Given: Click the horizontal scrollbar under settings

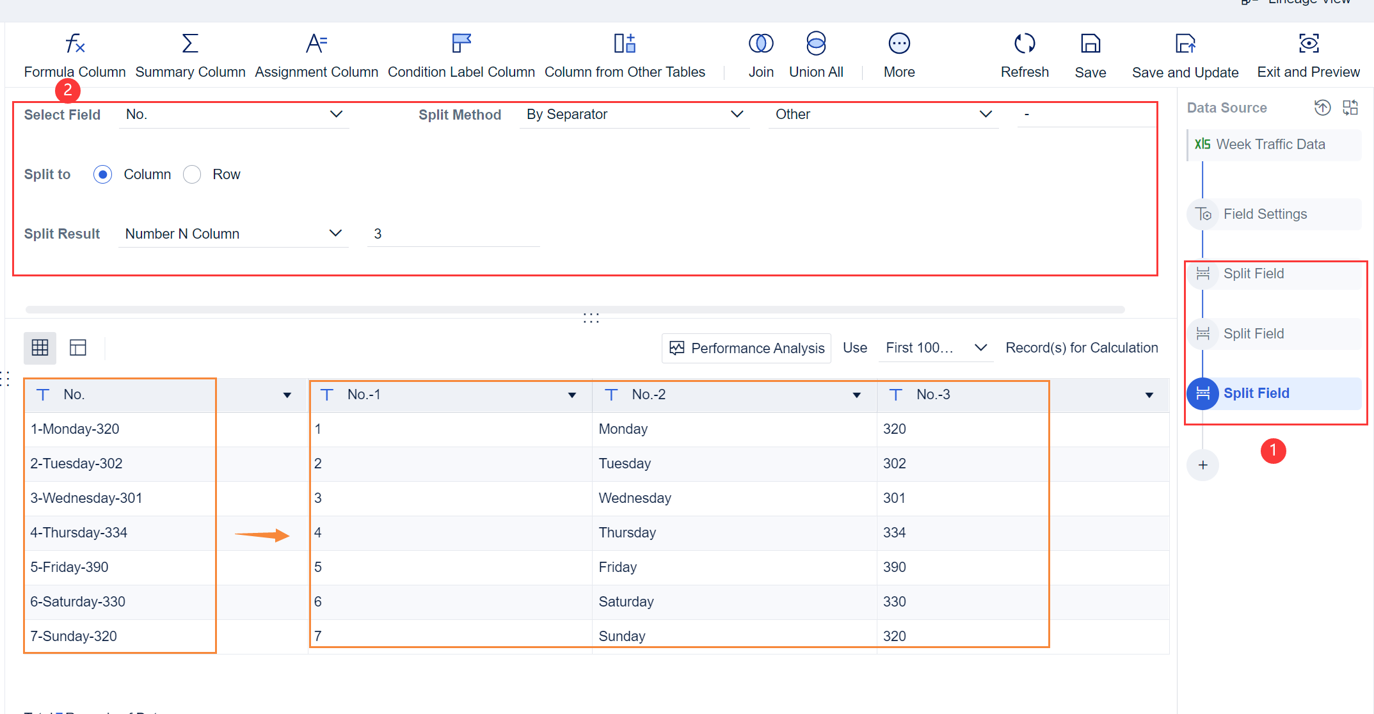Looking at the screenshot, I should point(575,310).
